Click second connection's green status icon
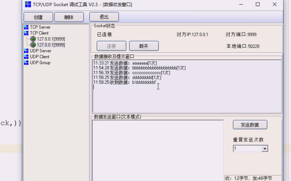The image size is (291, 181). pos(33,45)
